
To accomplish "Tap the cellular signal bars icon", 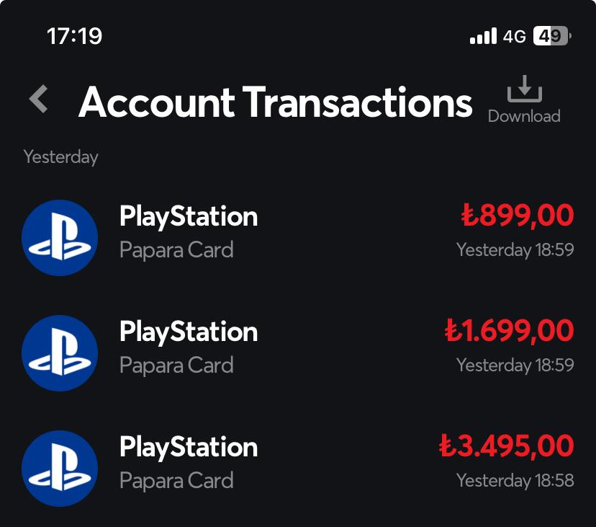I will point(482,35).
